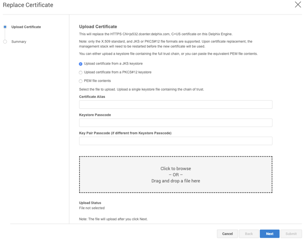Click the 'Certificate Alias' field label
The image size is (305, 240).
(x=92, y=97)
